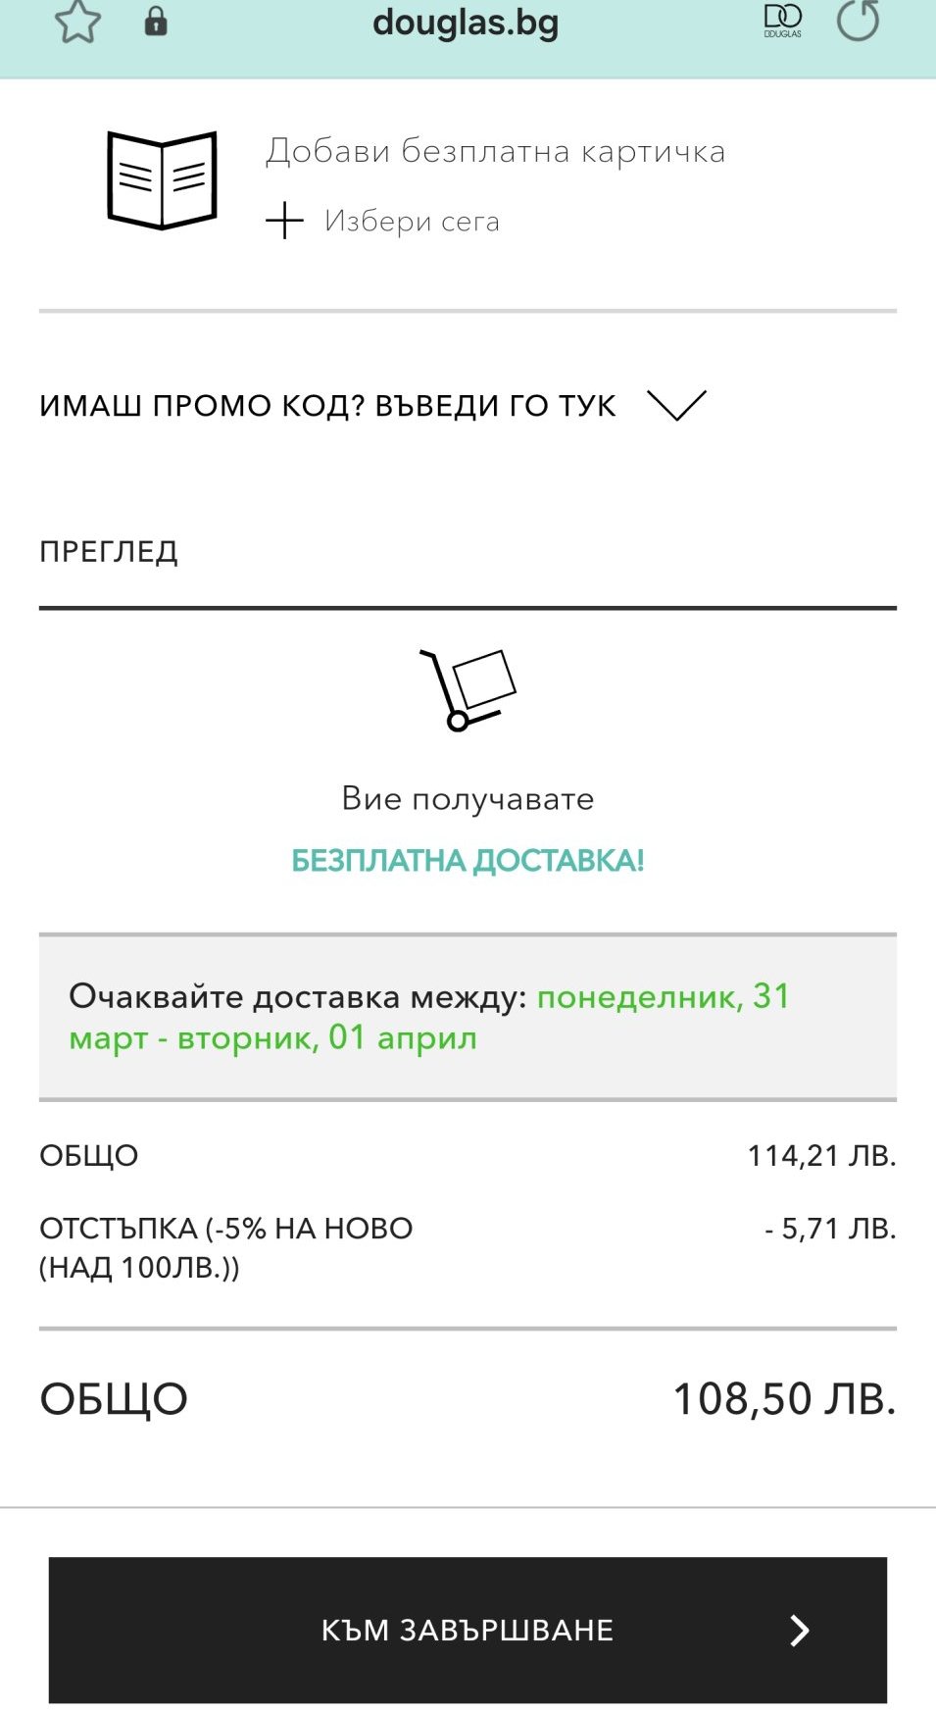Viewport: 936px width, 1711px height.
Task: Click the Douglas logo icon
Action: (782, 21)
